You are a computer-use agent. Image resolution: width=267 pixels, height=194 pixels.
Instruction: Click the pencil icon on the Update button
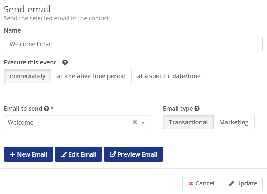pyautogui.click(x=231, y=183)
